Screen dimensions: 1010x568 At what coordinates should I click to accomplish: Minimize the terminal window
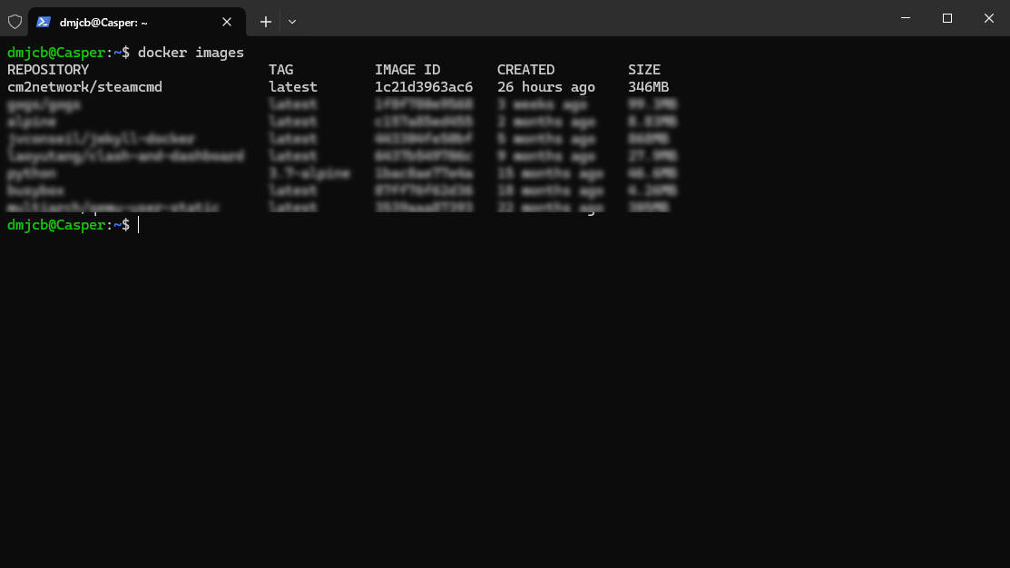[906, 18]
